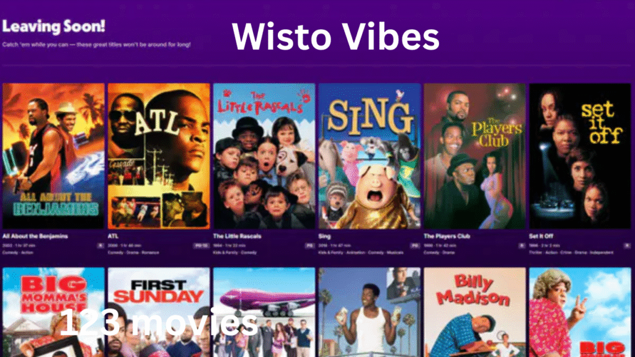635x357 pixels.
Task: Open the ATL movie poster
Action: 159,156
